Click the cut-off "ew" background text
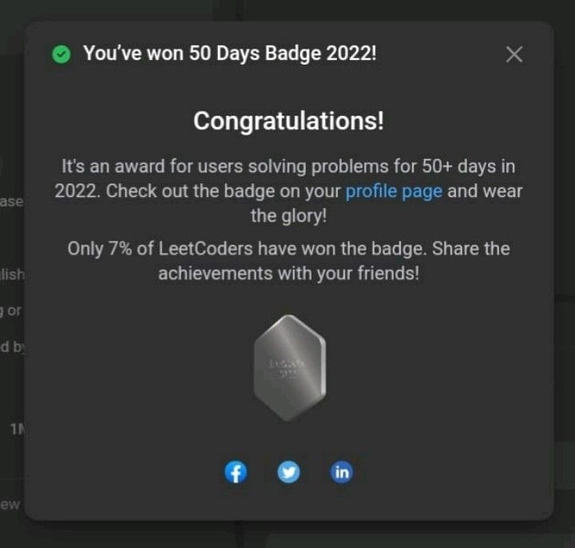Image resolution: width=575 pixels, height=548 pixels. point(10,504)
